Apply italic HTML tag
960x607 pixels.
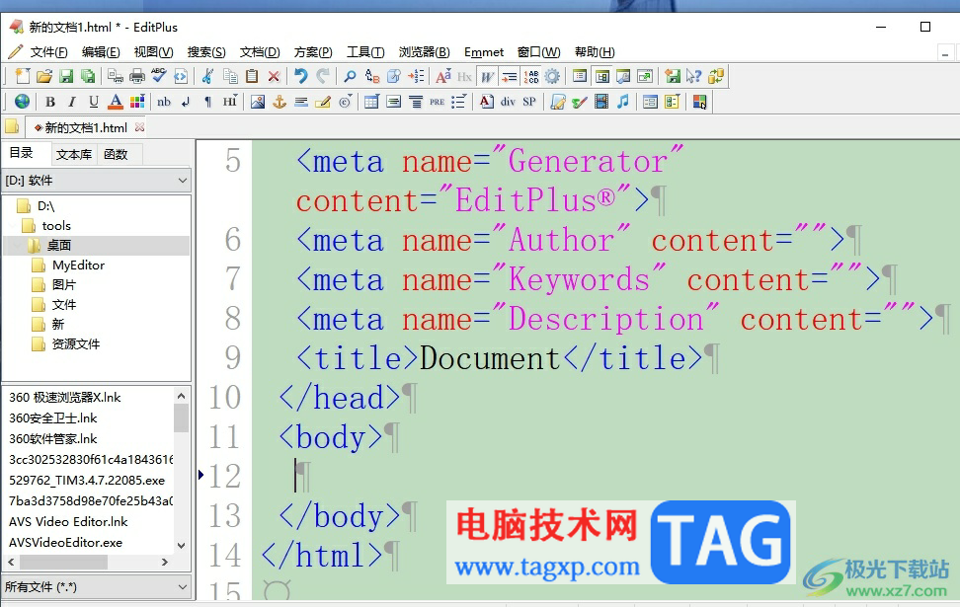point(72,102)
